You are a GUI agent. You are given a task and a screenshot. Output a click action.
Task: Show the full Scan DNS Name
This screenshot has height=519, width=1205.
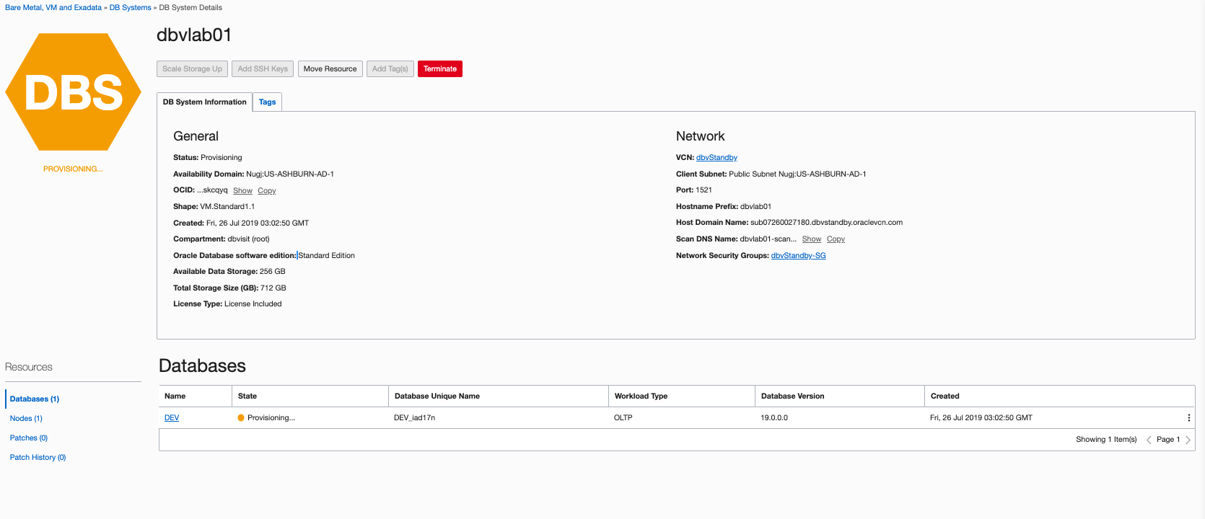pyautogui.click(x=812, y=239)
